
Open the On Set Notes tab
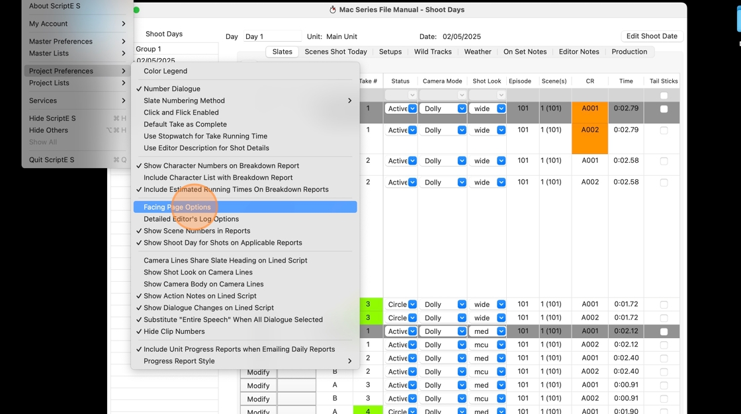click(x=525, y=52)
